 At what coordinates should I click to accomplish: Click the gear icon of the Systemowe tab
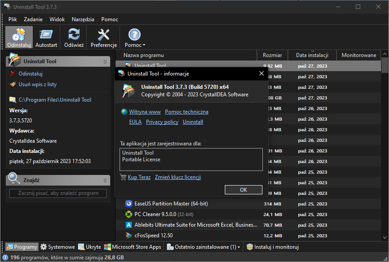click(43, 247)
